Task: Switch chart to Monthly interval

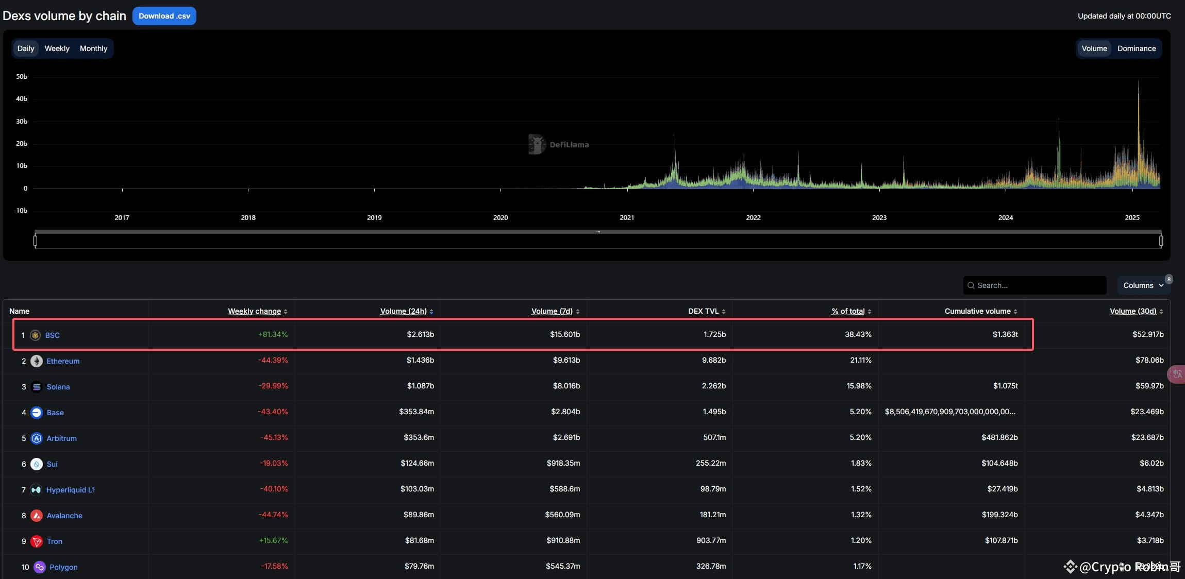Action: pos(93,48)
